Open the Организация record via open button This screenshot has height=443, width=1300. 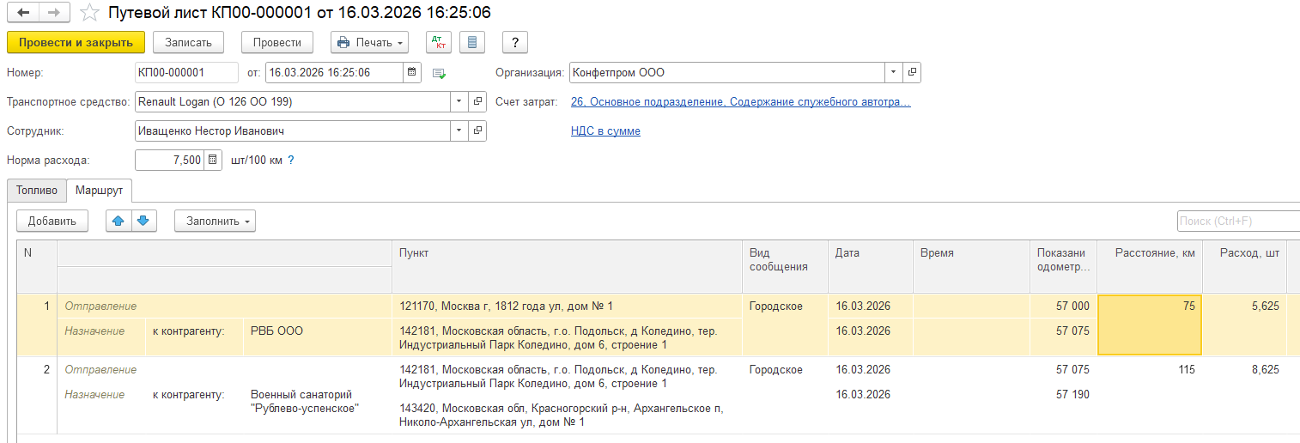(912, 73)
